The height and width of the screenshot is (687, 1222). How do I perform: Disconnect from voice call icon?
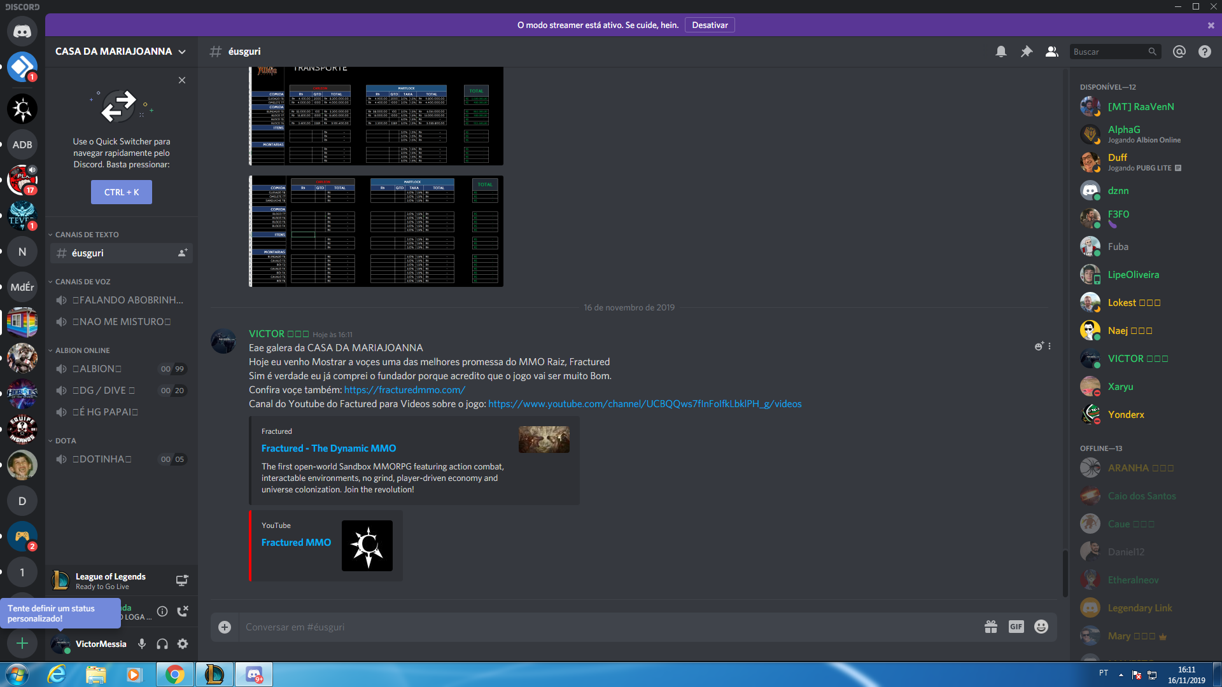[183, 611]
